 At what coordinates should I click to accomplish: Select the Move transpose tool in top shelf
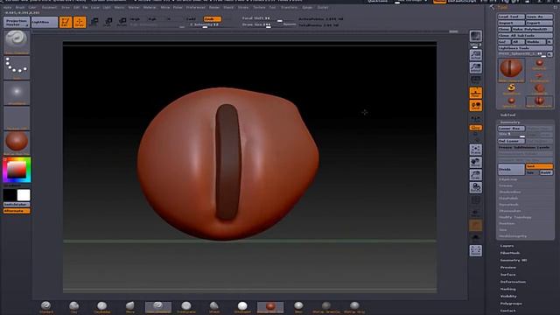pyautogui.click(x=94, y=22)
